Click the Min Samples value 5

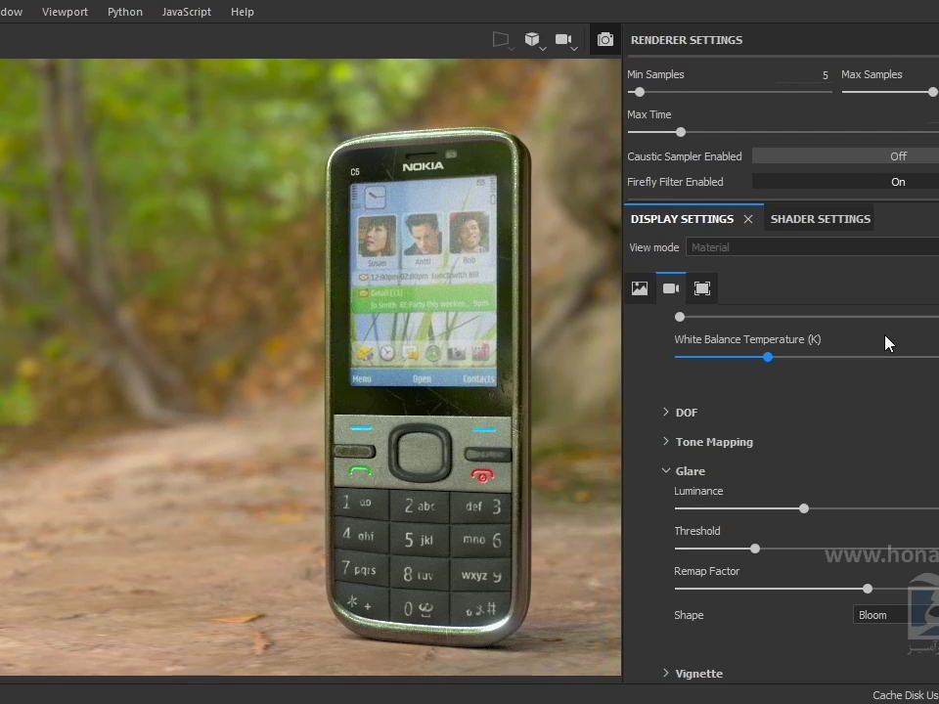[x=826, y=75]
